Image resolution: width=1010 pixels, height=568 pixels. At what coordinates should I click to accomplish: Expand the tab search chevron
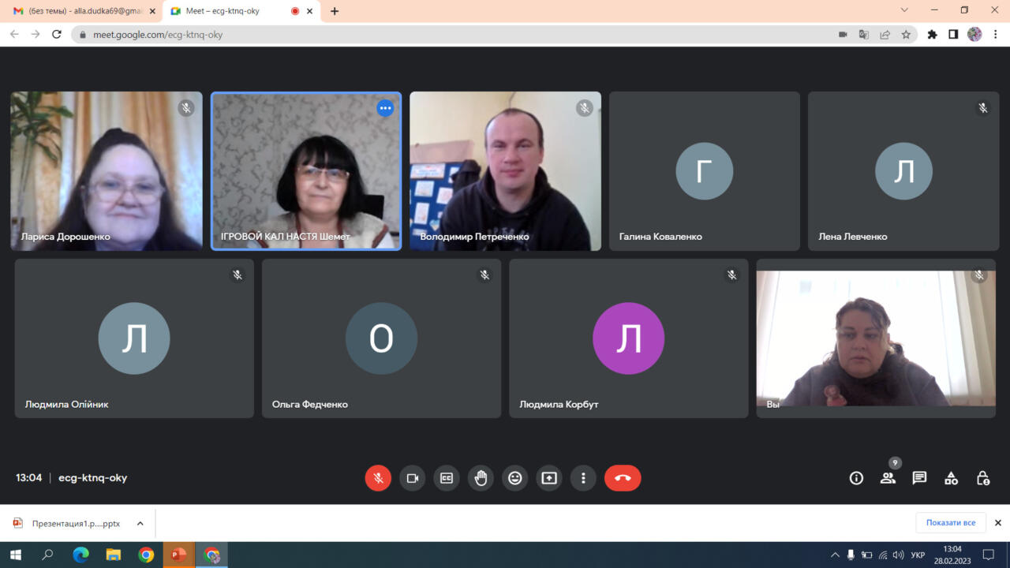pyautogui.click(x=904, y=9)
